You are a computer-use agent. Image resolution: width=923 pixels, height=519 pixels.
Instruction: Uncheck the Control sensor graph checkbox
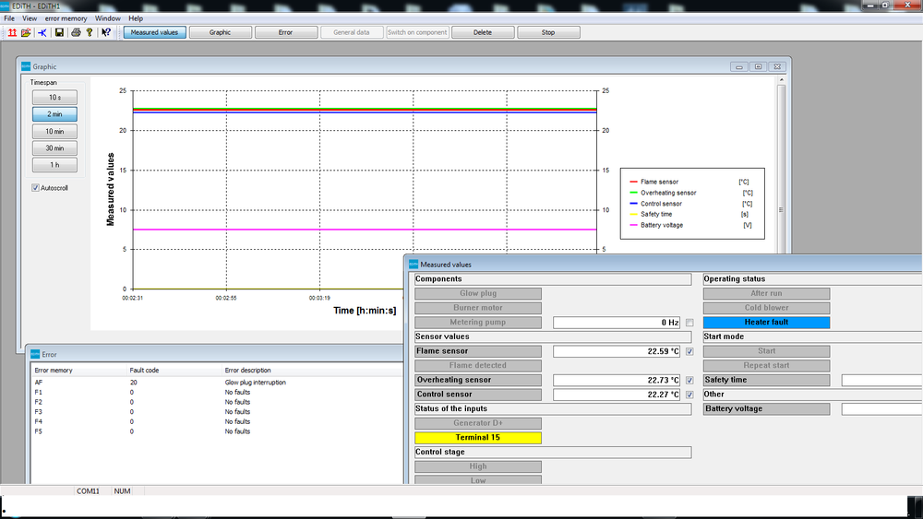pyautogui.click(x=689, y=395)
